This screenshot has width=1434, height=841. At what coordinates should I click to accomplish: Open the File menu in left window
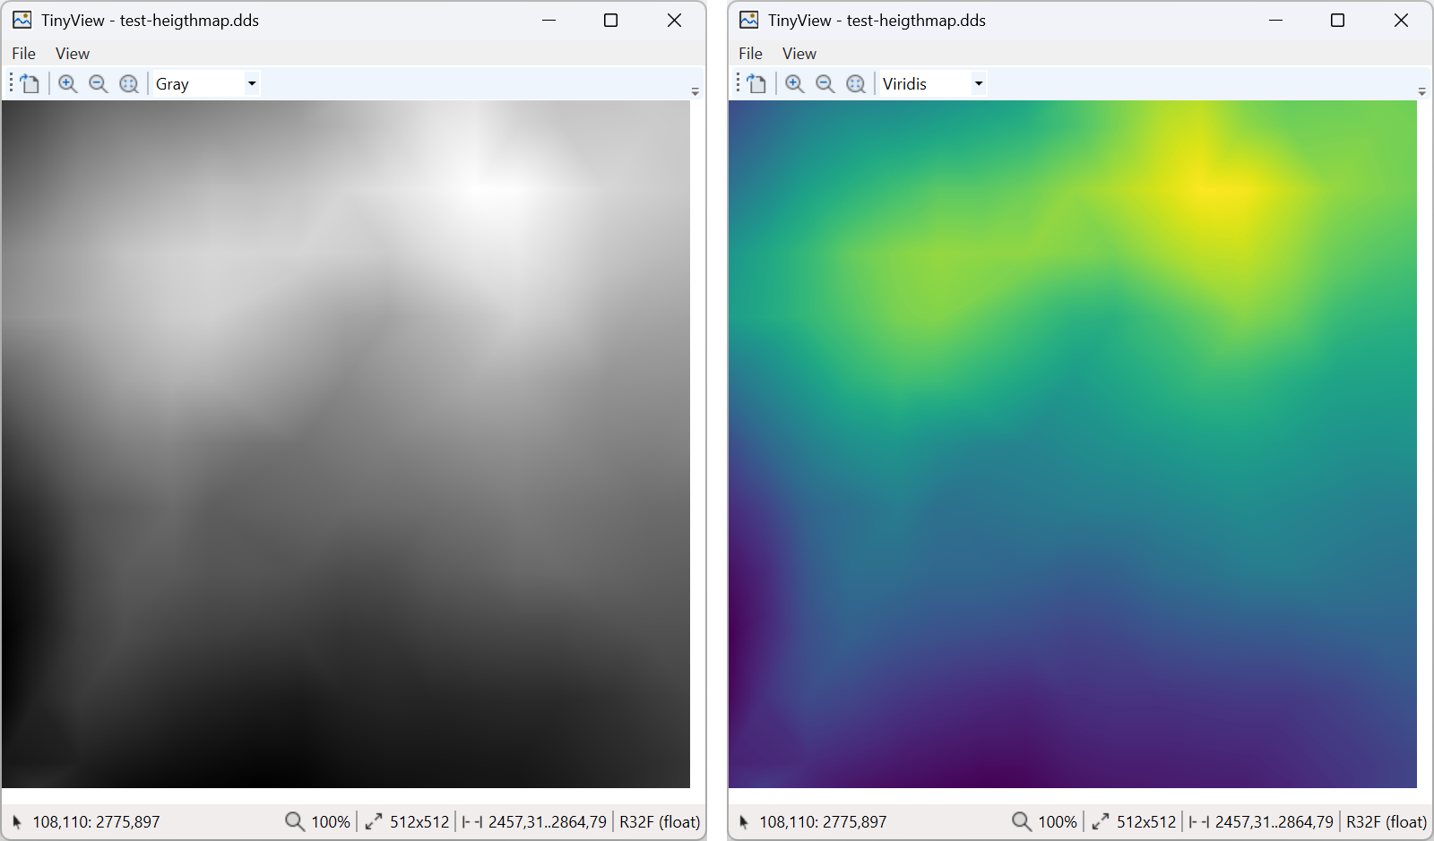[23, 53]
